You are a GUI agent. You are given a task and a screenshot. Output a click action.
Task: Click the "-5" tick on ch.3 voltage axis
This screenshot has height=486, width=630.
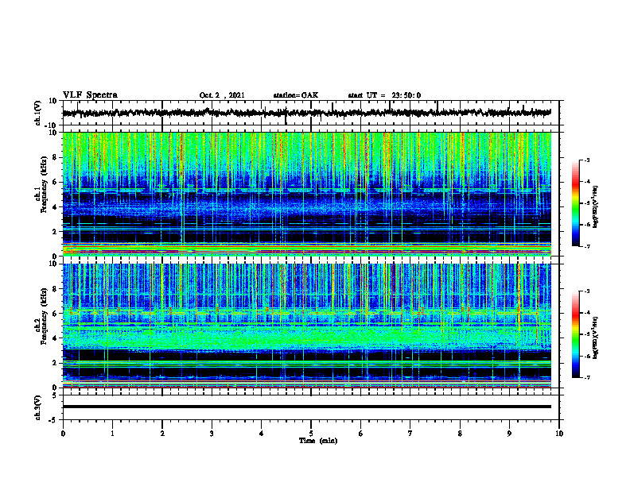click(54, 420)
